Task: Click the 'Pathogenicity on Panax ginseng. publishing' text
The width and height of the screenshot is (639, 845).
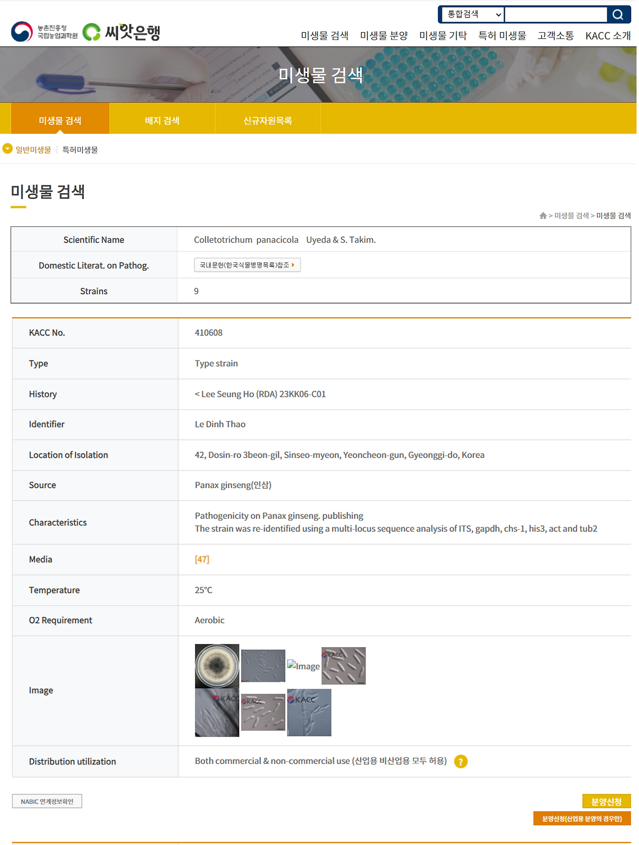Action: 279,515
